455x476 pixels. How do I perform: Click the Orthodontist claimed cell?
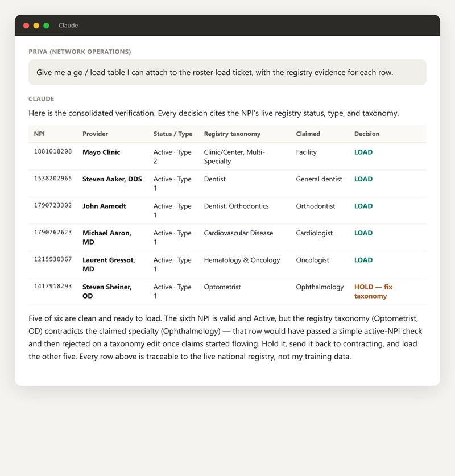coord(316,206)
